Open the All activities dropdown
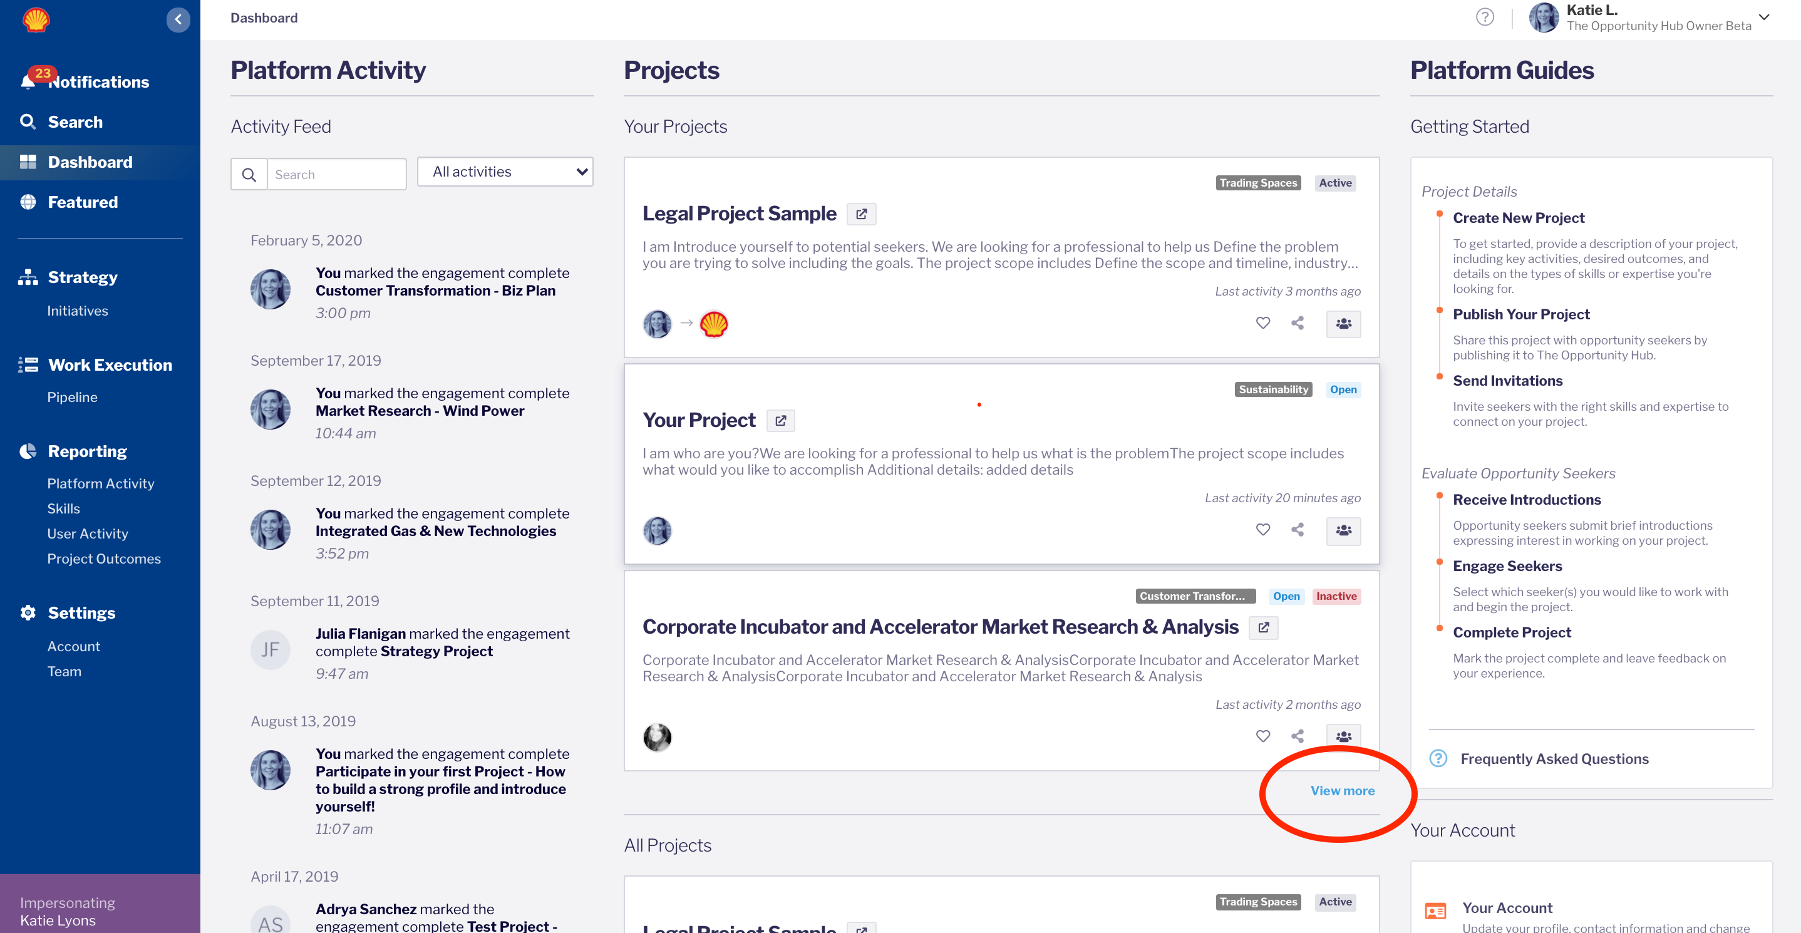1801x933 pixels. pyautogui.click(x=505, y=172)
